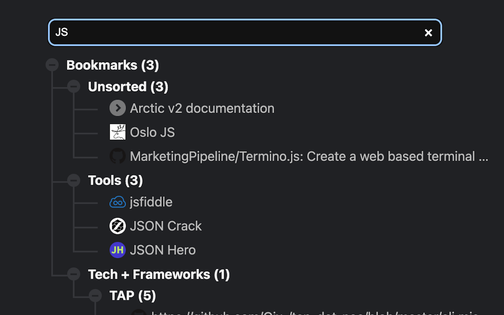Viewport: 504px width, 315px height.
Task: Clear the search field with X icon
Action: 428,33
